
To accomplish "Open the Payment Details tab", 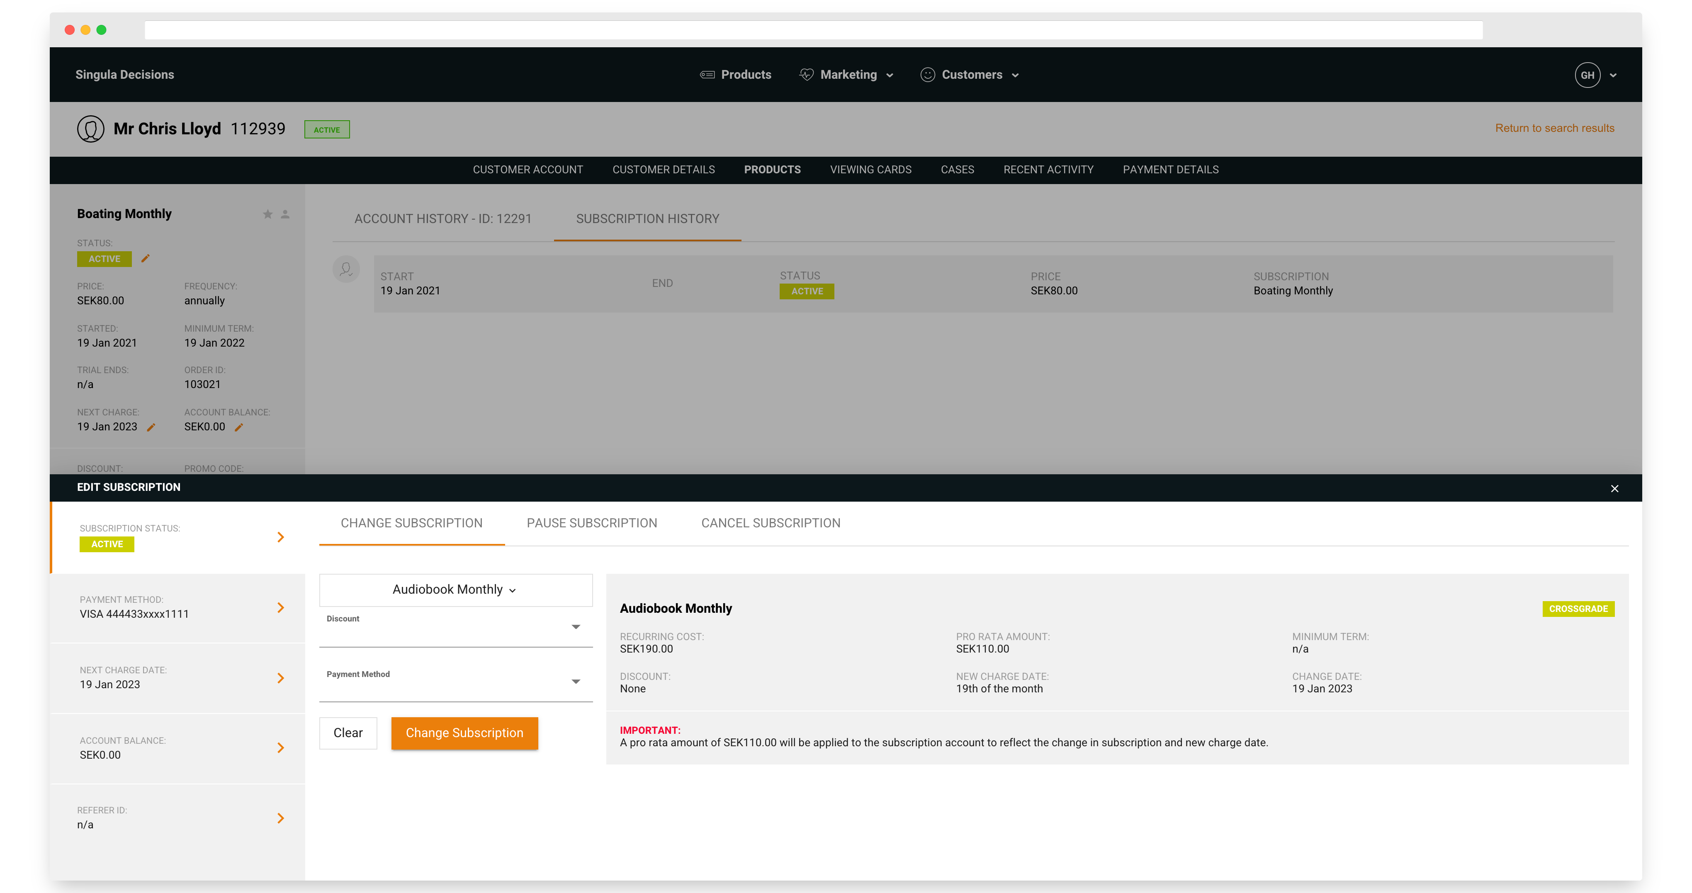I will coord(1170,170).
